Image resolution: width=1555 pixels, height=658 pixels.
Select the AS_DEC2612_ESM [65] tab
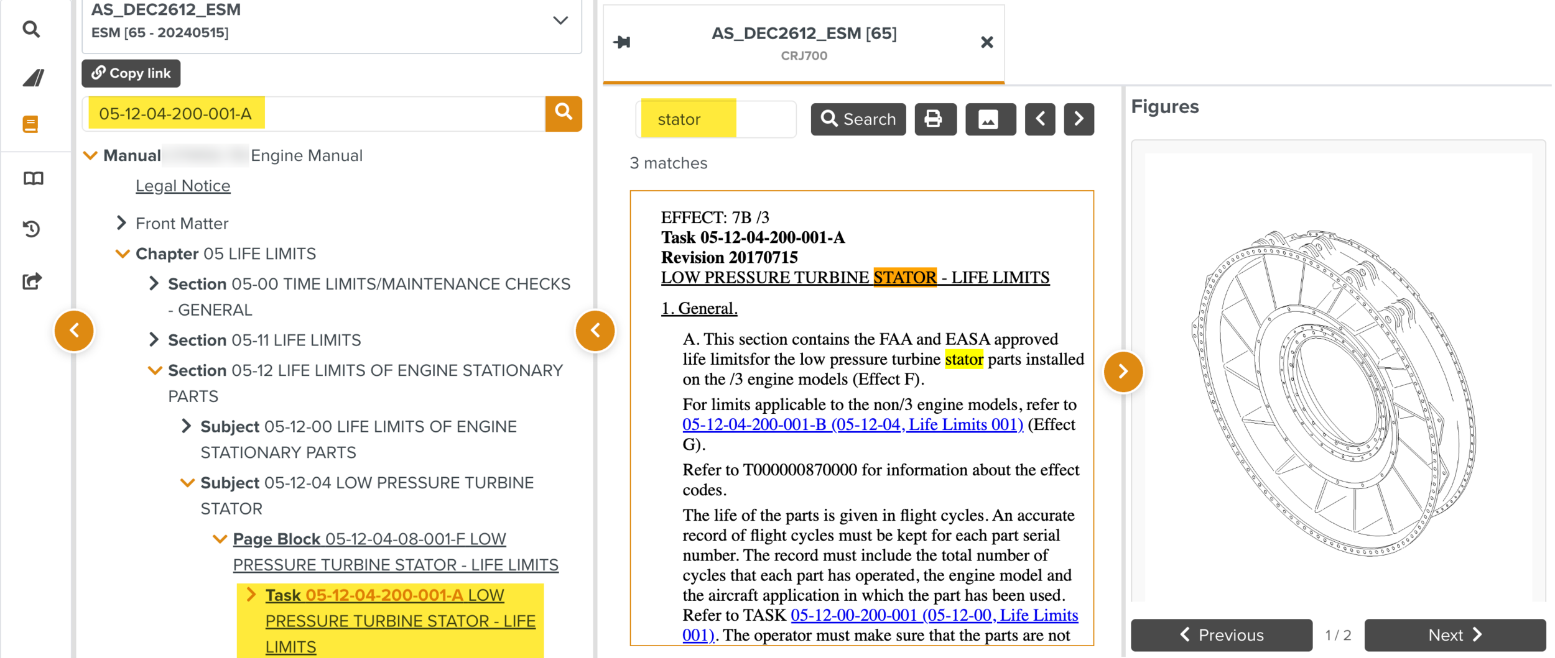pos(804,42)
